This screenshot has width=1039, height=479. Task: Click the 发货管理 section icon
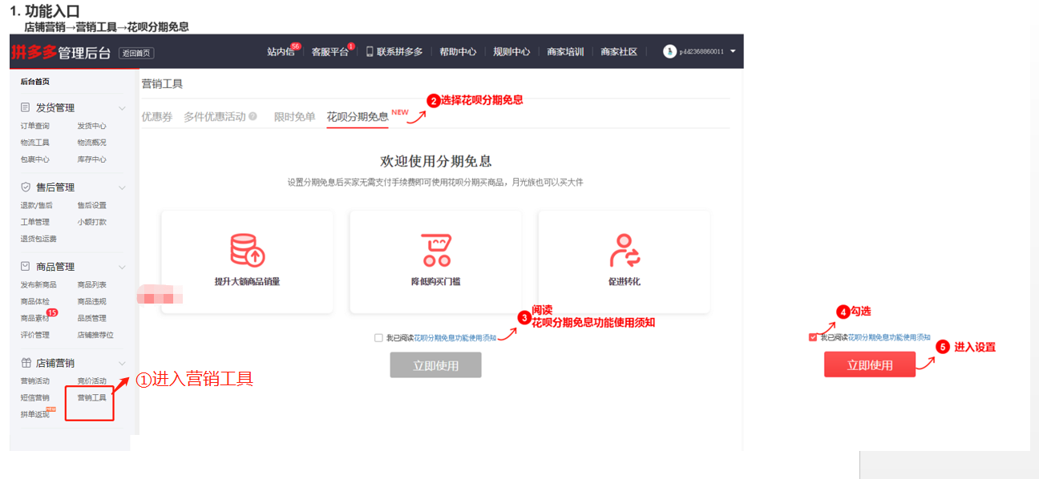coord(26,107)
